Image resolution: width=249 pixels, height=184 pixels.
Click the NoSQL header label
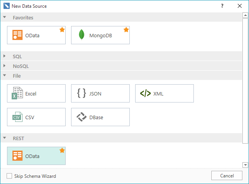[x=21, y=66]
